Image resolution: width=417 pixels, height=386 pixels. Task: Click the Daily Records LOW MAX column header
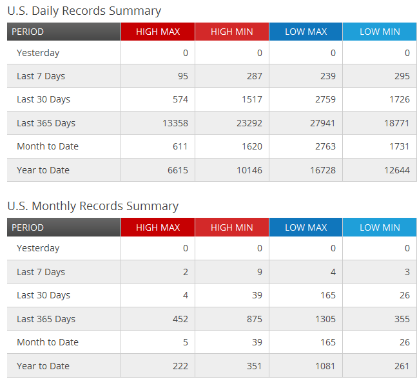(306, 32)
